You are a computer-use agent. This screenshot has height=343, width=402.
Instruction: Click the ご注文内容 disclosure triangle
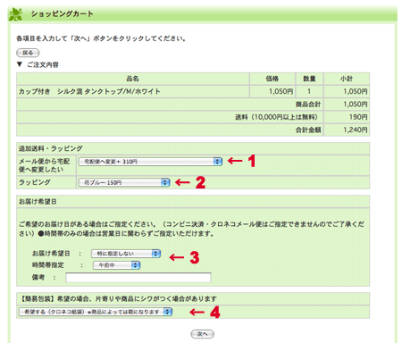point(20,64)
